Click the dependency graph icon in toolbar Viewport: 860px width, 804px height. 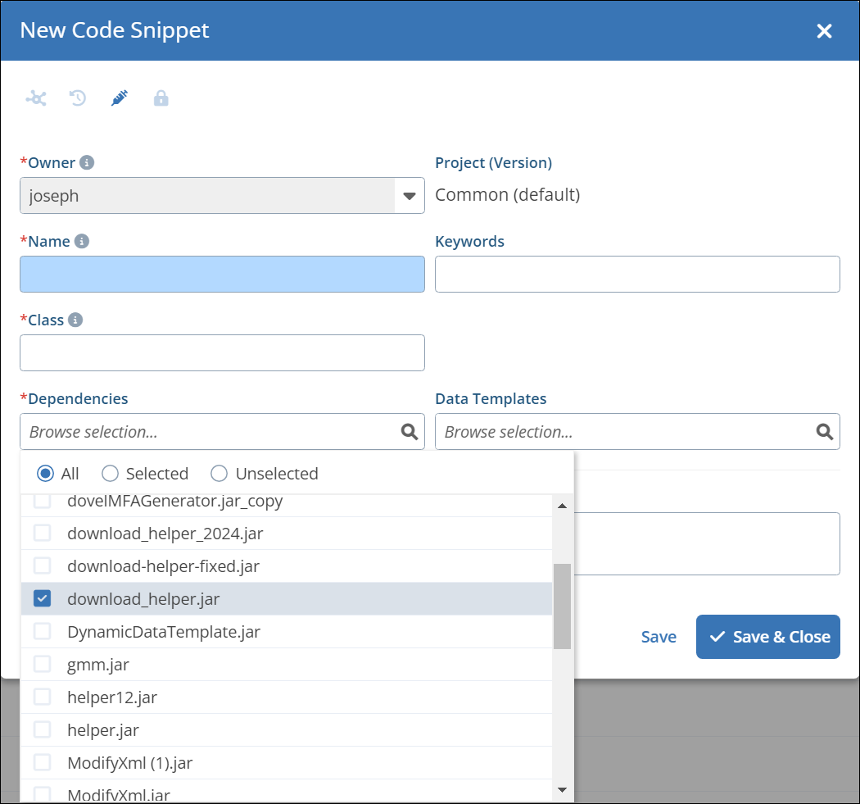pyautogui.click(x=36, y=98)
